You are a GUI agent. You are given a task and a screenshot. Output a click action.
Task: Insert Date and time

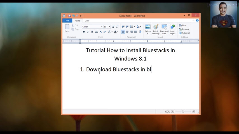click(x=164, y=29)
